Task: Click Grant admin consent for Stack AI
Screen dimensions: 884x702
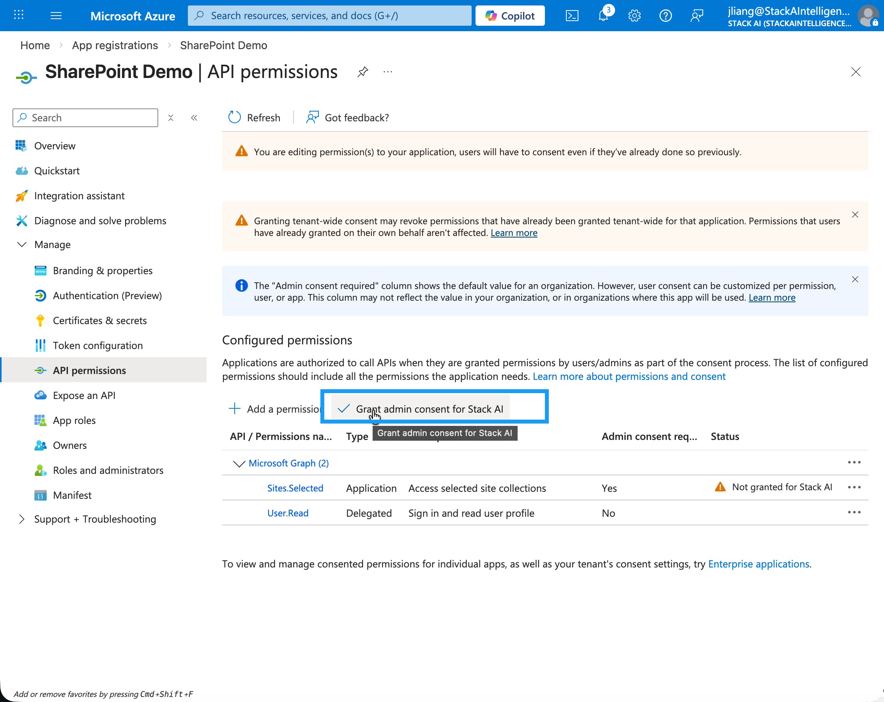Action: point(429,409)
